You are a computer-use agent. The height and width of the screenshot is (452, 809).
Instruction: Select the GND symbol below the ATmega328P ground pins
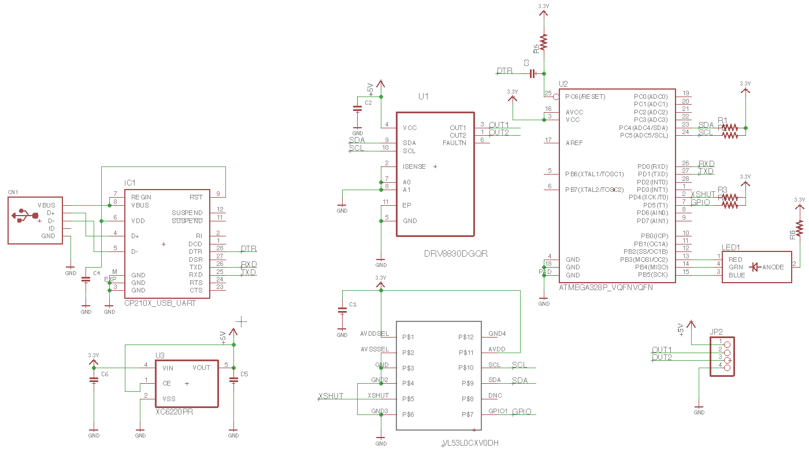point(544,301)
